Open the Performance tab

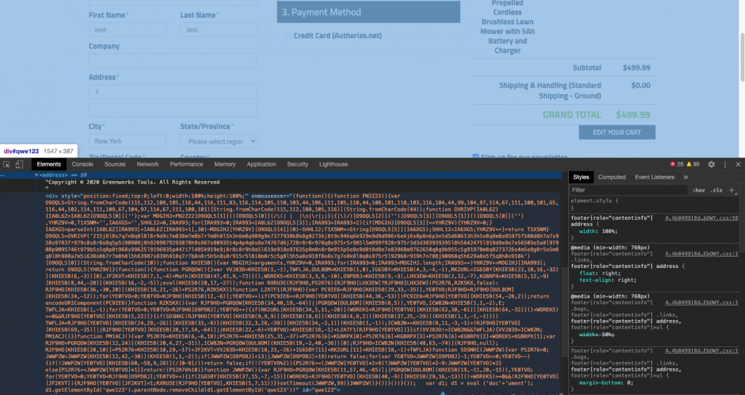pos(186,164)
